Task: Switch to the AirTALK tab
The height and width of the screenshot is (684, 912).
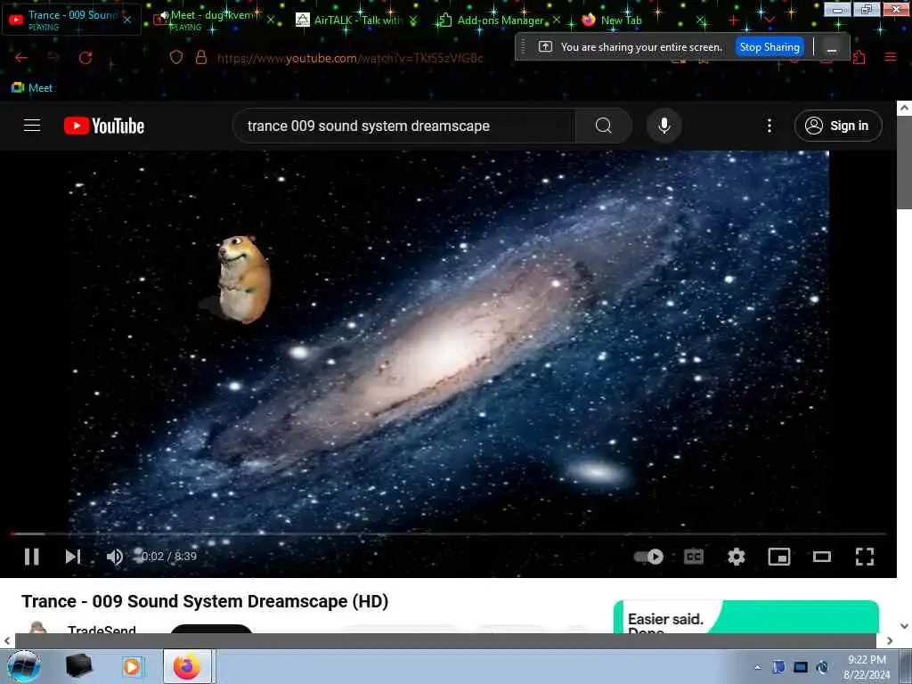Action: pos(356,20)
